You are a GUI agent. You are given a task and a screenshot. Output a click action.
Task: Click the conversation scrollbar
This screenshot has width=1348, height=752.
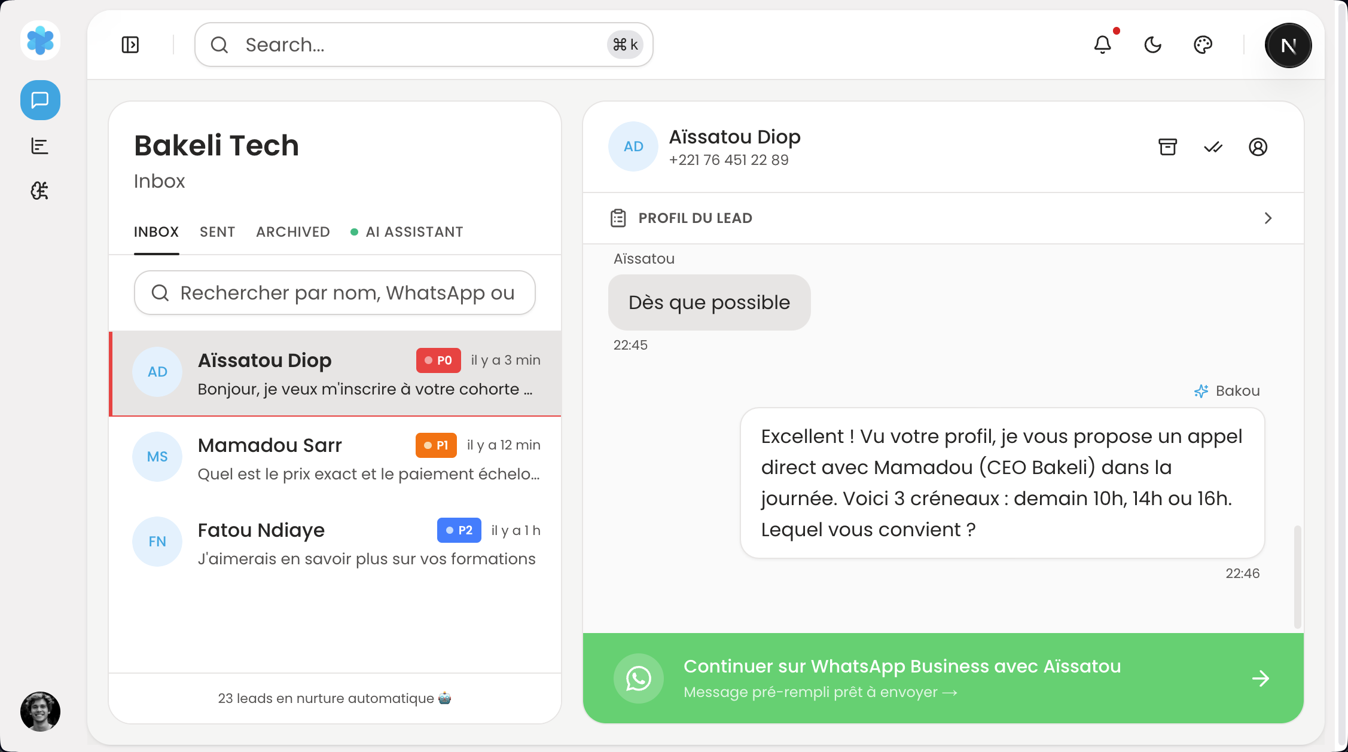coord(1298,576)
